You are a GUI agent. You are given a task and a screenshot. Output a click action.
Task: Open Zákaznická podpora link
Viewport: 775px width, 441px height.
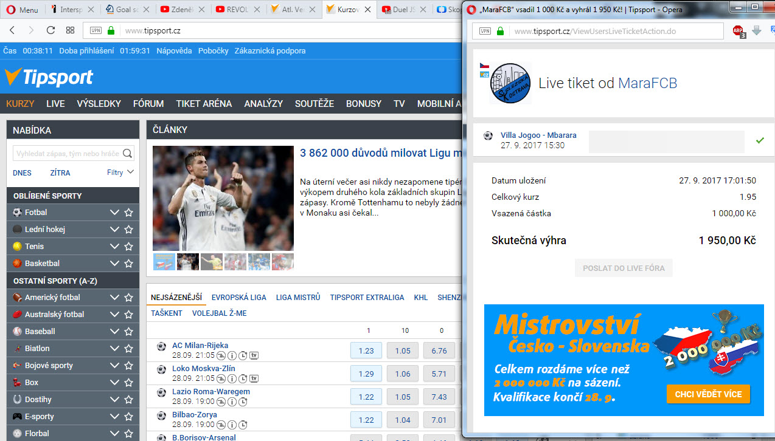pos(270,51)
